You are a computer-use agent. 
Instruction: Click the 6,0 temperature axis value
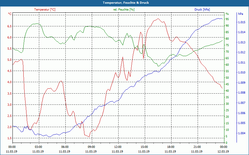coord(10,38)
